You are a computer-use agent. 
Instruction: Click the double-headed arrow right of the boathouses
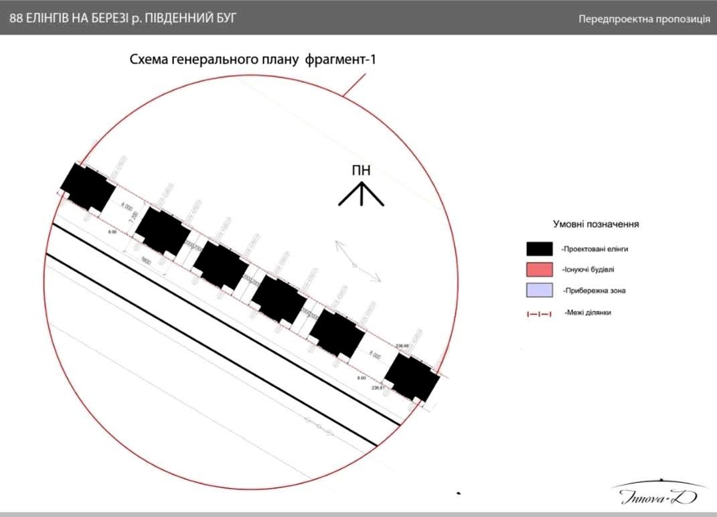358,261
